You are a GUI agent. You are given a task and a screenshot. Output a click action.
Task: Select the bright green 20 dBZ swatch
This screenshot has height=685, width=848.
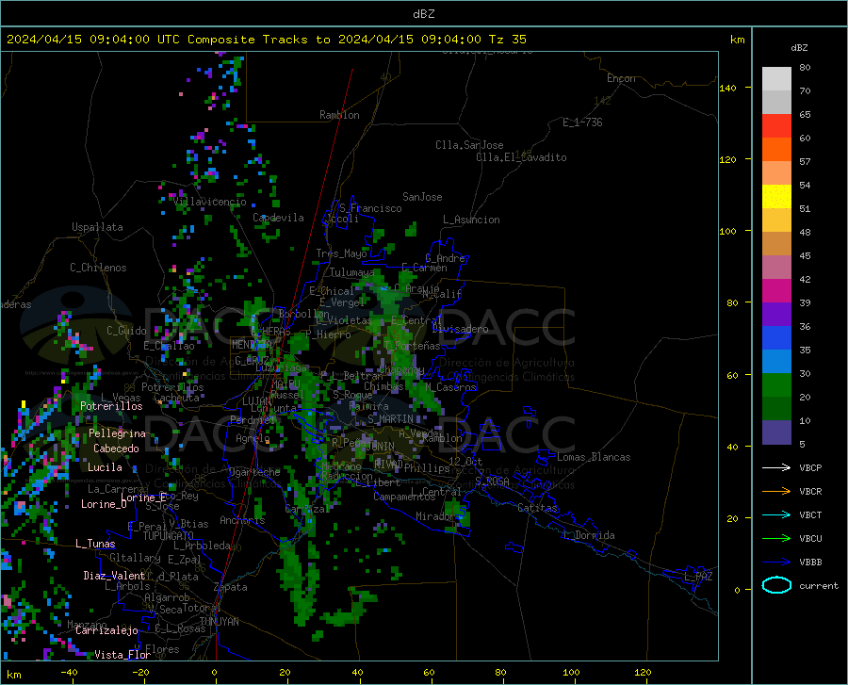coord(776,385)
